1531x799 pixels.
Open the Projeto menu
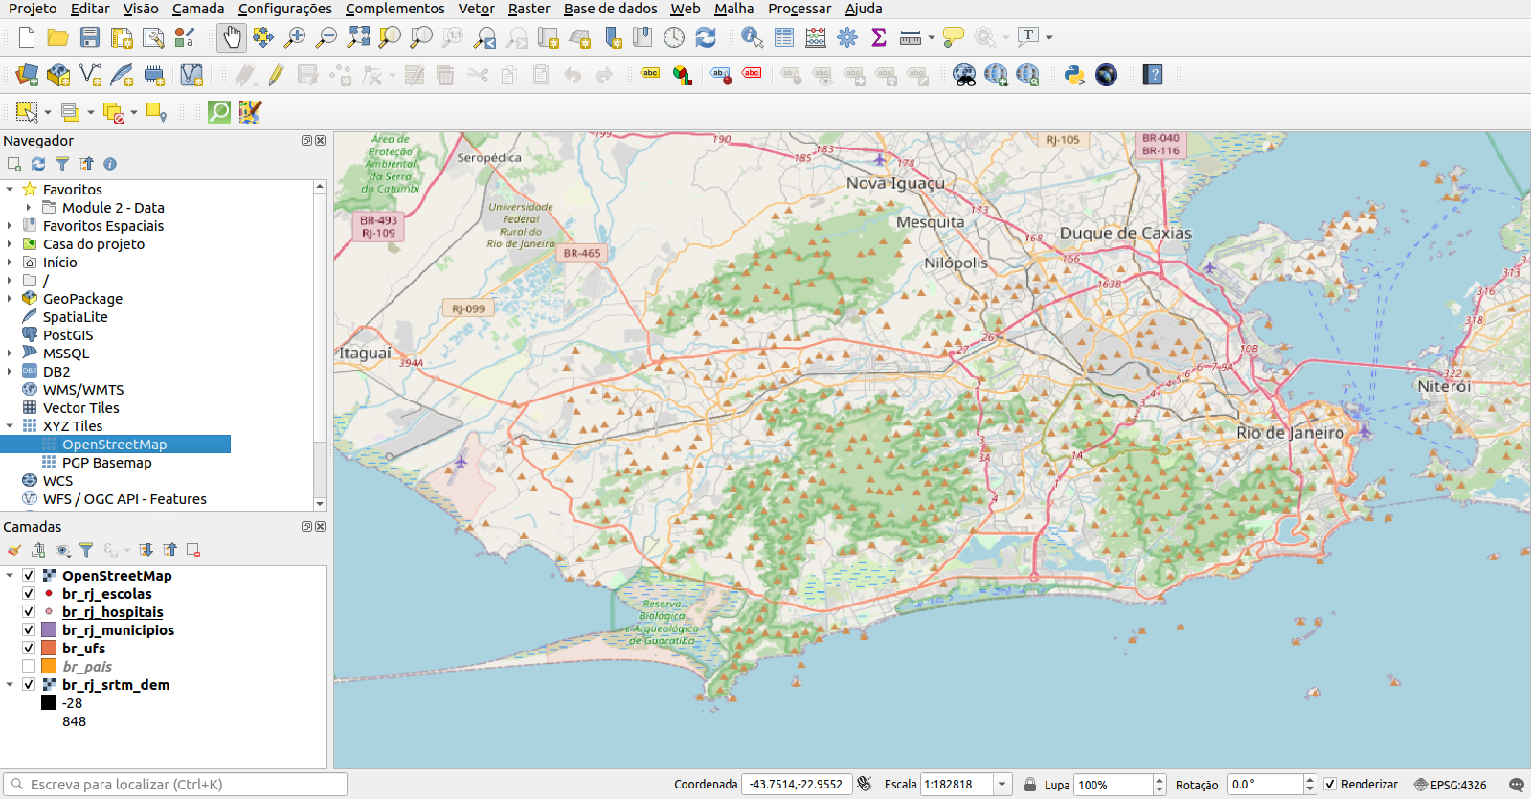click(x=33, y=9)
